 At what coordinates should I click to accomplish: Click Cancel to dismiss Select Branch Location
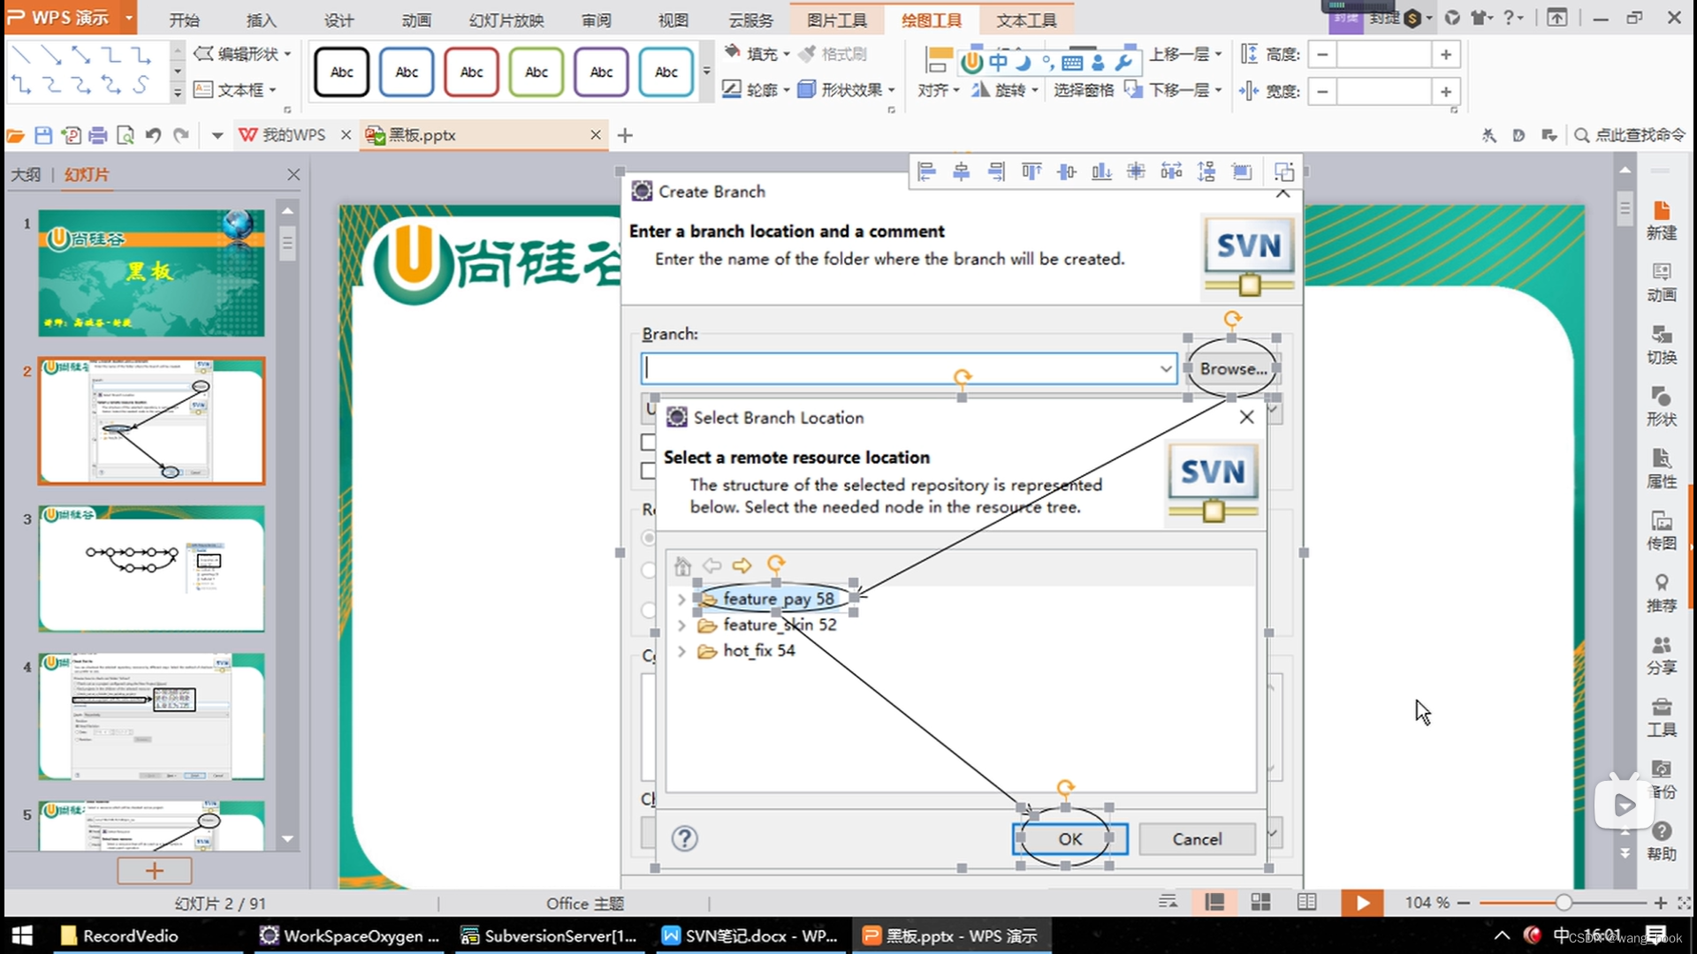click(x=1197, y=838)
